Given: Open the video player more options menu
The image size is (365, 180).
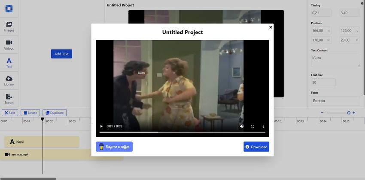Looking at the screenshot, I should [x=264, y=126].
